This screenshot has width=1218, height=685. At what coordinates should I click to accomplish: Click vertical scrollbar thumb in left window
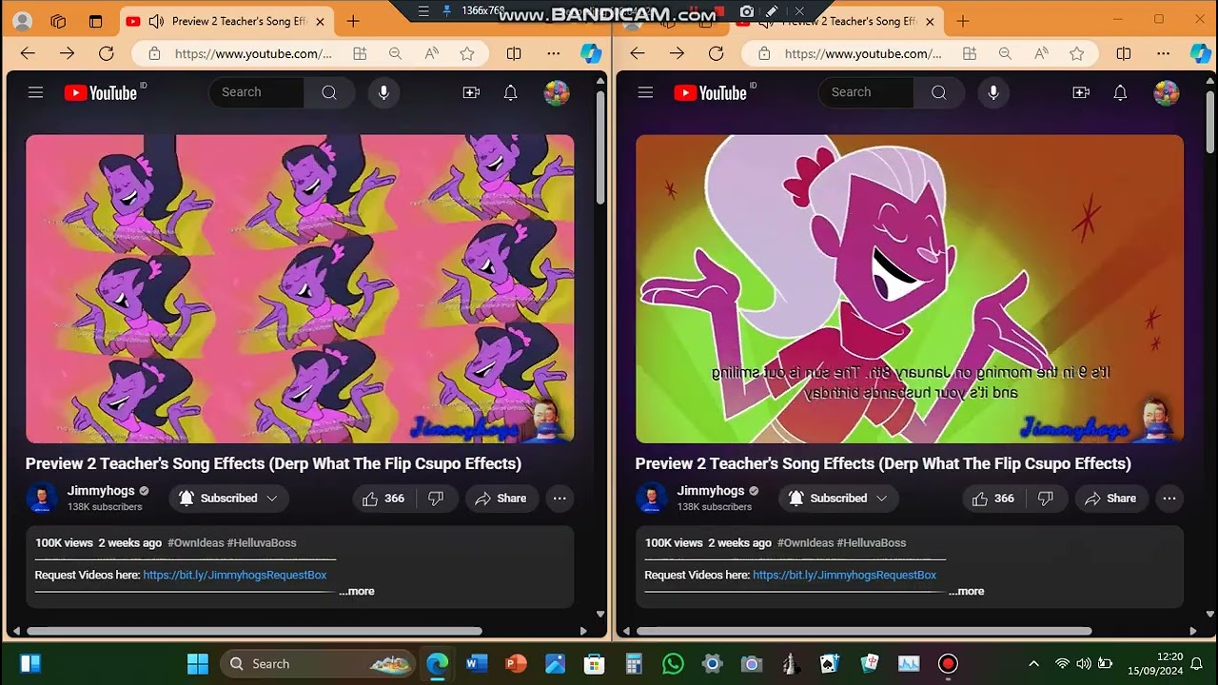click(x=600, y=147)
